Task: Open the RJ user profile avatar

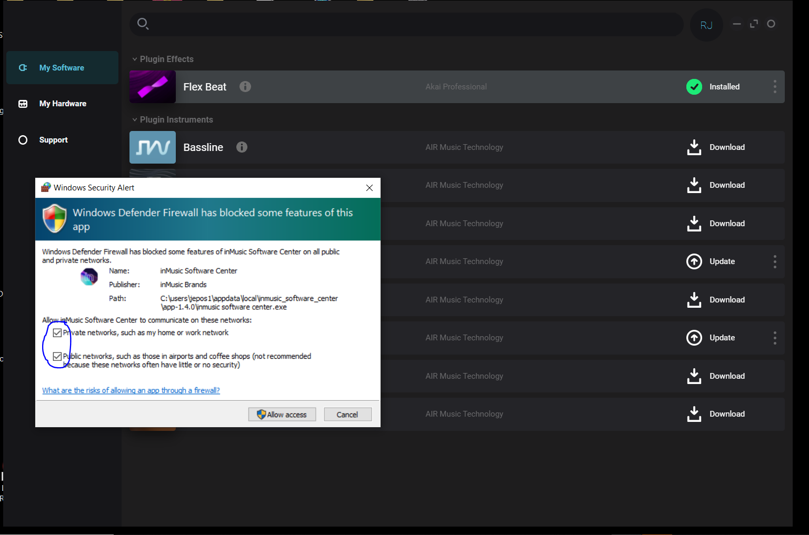Action: (706, 25)
